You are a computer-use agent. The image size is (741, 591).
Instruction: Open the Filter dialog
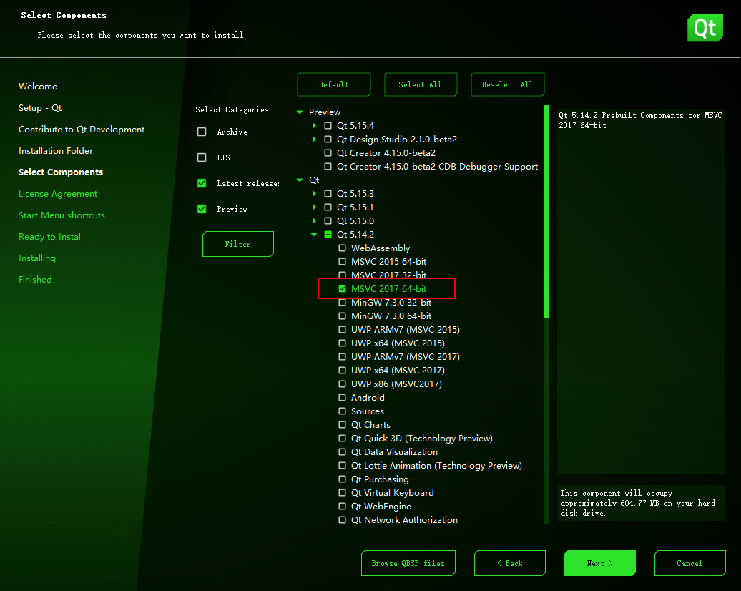coord(237,243)
